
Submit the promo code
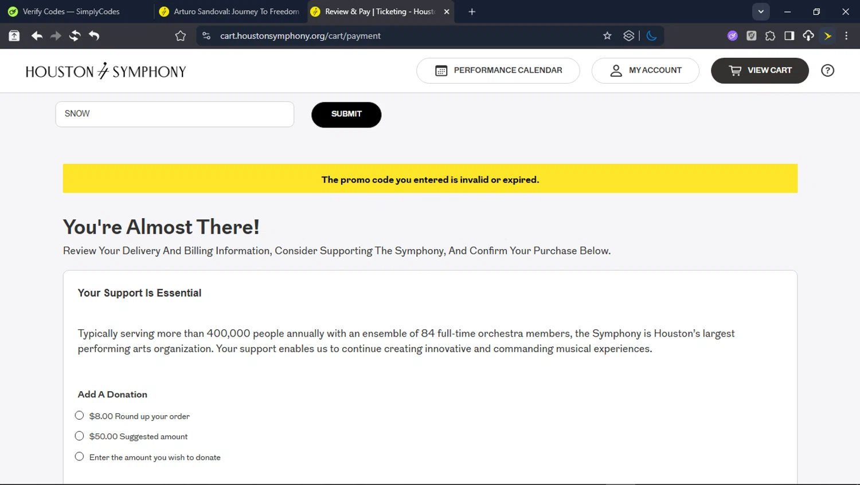tap(346, 115)
